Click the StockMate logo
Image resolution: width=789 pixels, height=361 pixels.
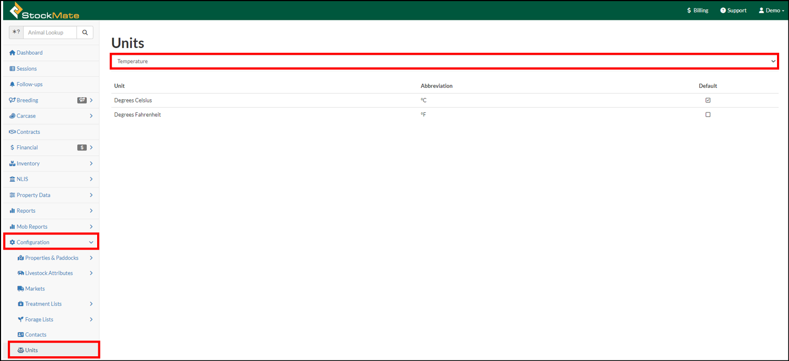pyautogui.click(x=44, y=10)
